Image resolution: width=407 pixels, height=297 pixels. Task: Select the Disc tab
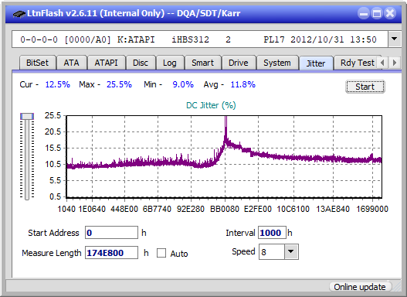point(141,63)
